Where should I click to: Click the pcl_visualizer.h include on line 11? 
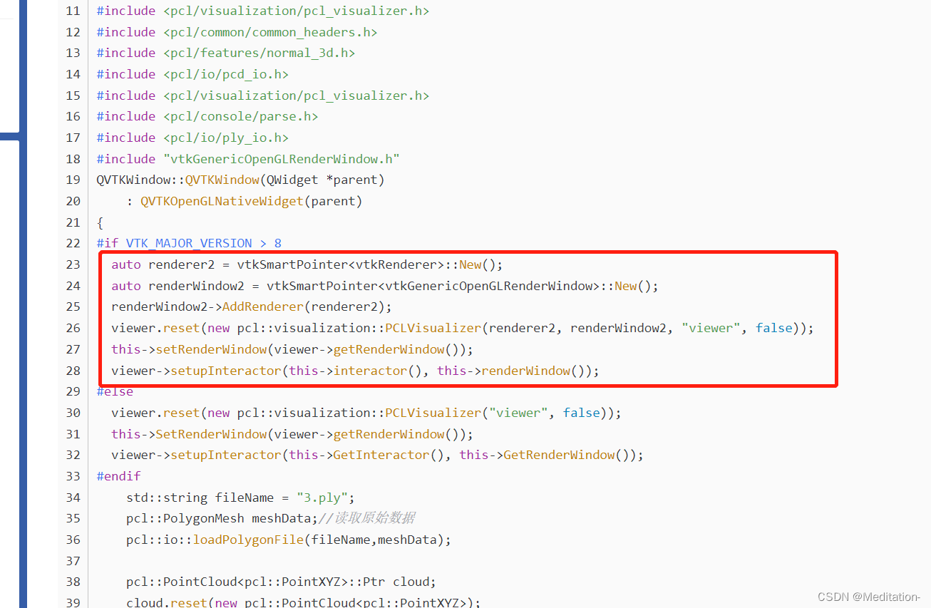coord(262,11)
